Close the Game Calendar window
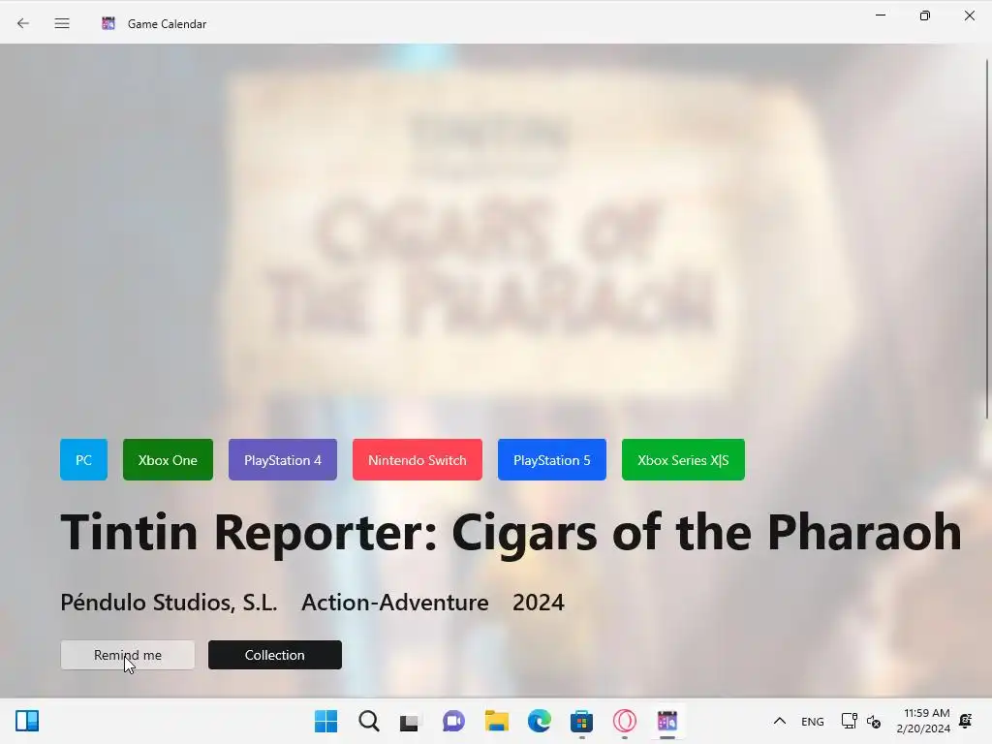This screenshot has width=992, height=744. tap(969, 15)
